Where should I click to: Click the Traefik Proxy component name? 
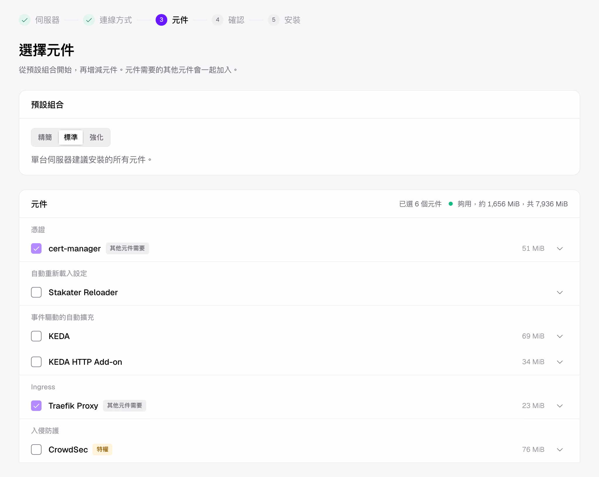tap(73, 406)
